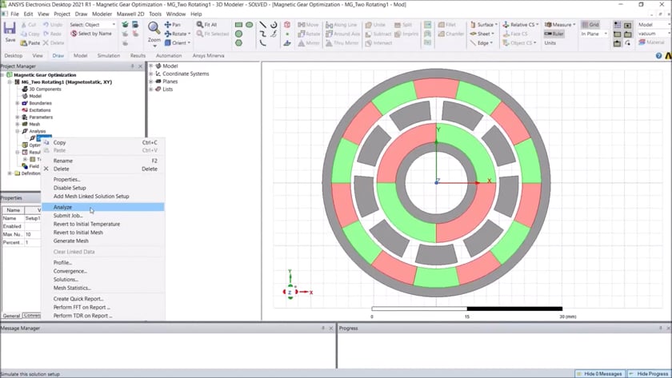Choose Create Quick Report... from the context menu
Screen dimensions: 672x378
[x=103, y=299]
